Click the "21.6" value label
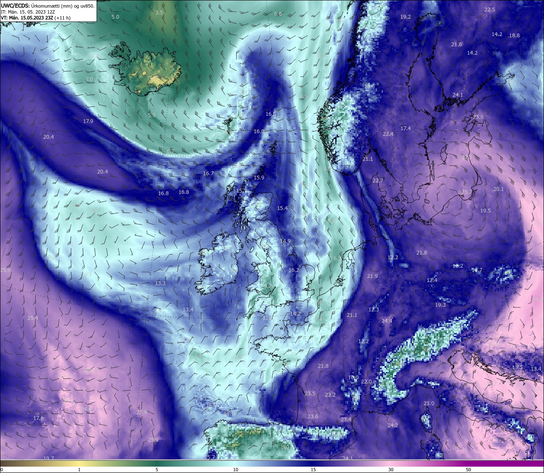Screen dimensions: 544x473 pos(456,45)
